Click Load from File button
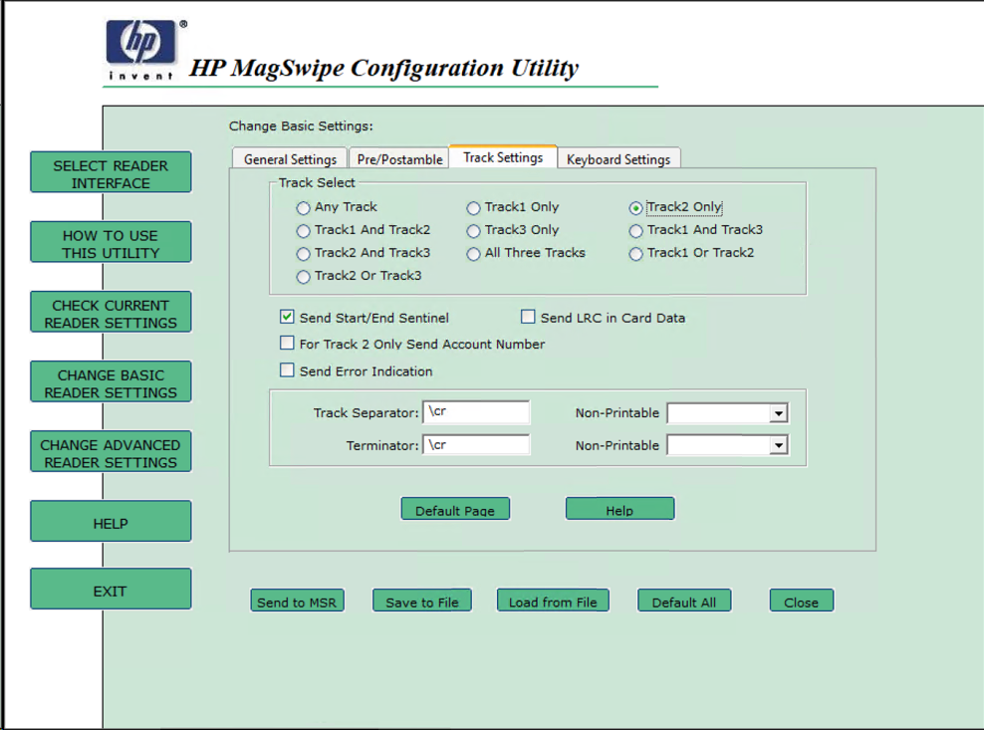Viewport: 984px width, 730px height. tap(553, 602)
